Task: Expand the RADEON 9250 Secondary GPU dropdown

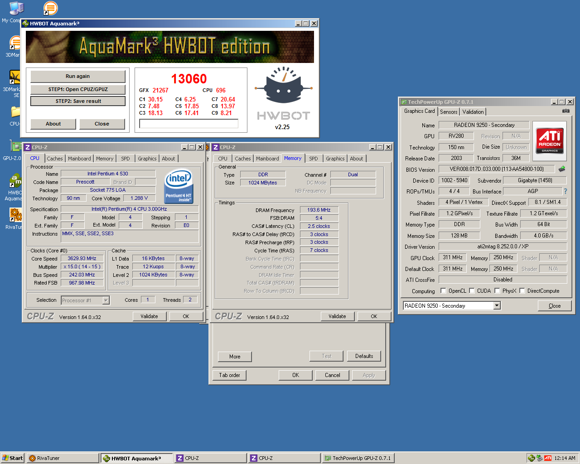Action: pos(497,306)
